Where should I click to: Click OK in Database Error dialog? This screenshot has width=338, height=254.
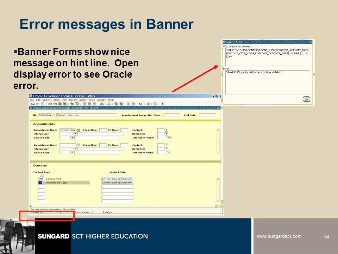pos(306,99)
